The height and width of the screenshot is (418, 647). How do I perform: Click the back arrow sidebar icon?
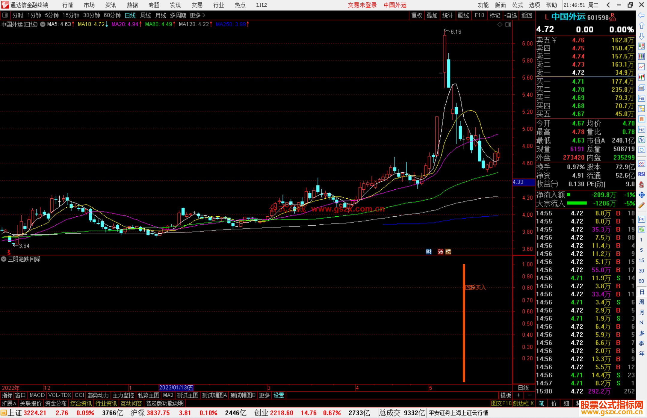click(x=641, y=15)
